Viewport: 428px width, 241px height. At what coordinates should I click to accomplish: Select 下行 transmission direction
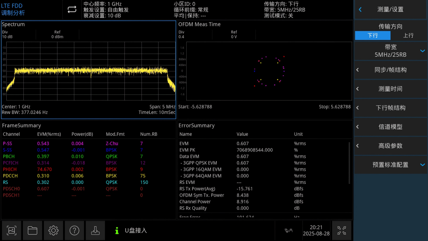pyautogui.click(x=373, y=36)
